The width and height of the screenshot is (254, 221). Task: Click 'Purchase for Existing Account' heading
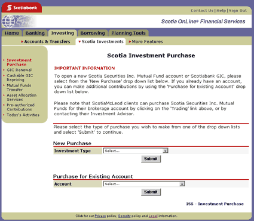click(x=93, y=176)
